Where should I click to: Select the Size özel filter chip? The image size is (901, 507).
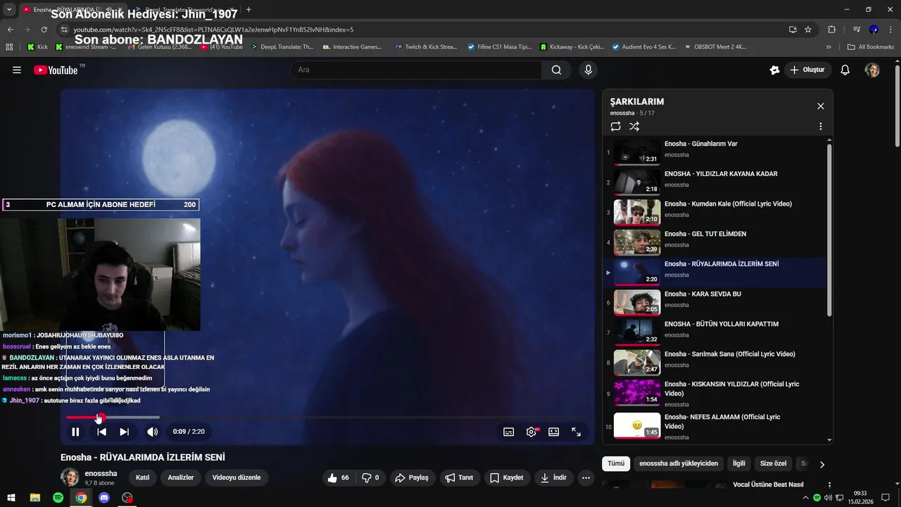point(773,463)
